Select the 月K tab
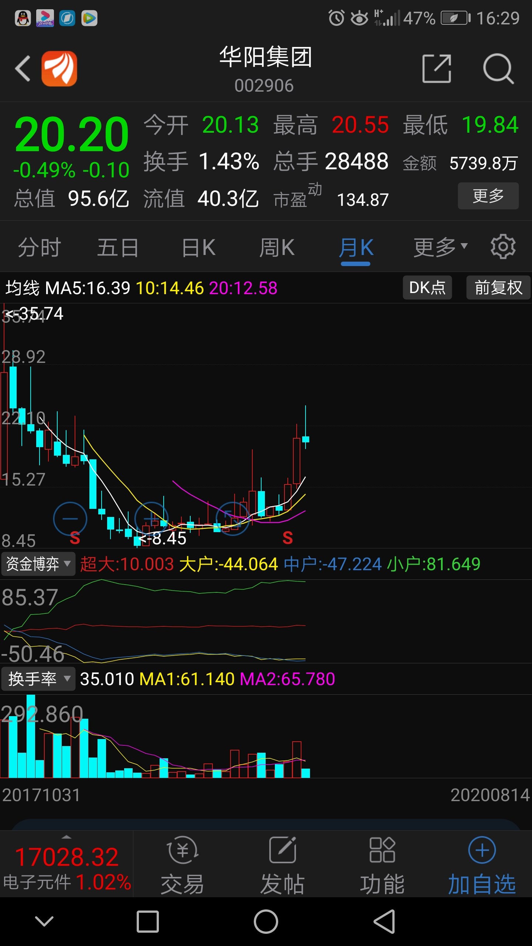 click(x=356, y=247)
